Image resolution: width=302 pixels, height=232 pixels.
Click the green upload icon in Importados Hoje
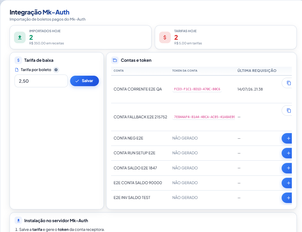[20, 37]
